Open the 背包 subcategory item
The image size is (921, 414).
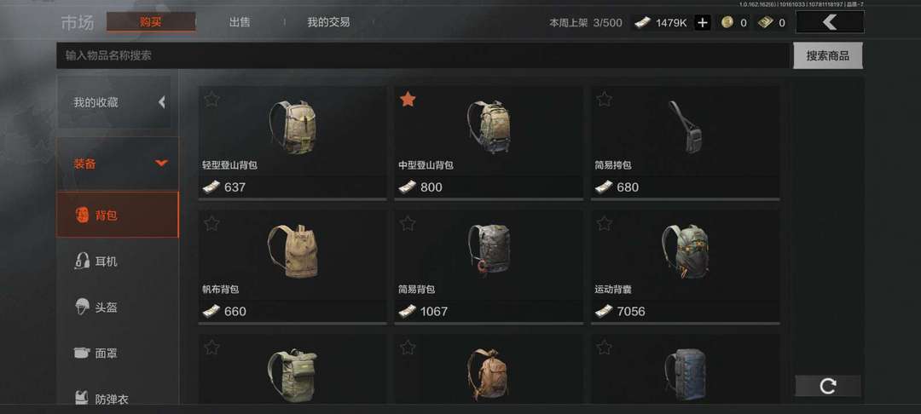click(x=118, y=215)
